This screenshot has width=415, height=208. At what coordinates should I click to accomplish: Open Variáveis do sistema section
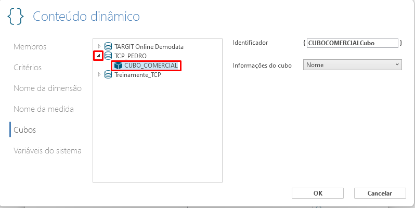(x=47, y=151)
